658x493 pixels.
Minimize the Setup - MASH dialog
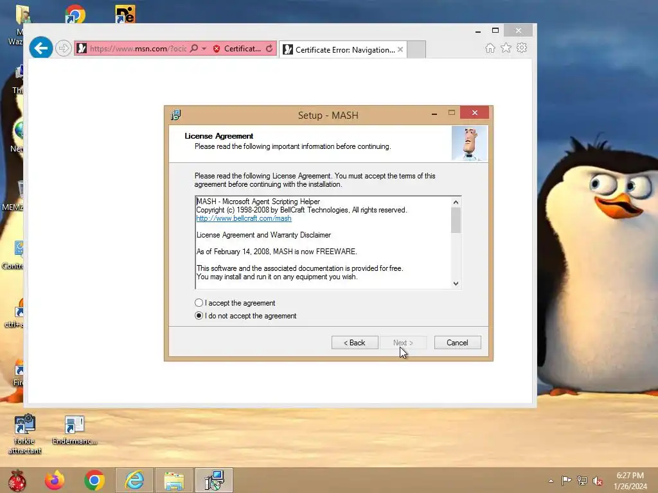(x=434, y=113)
